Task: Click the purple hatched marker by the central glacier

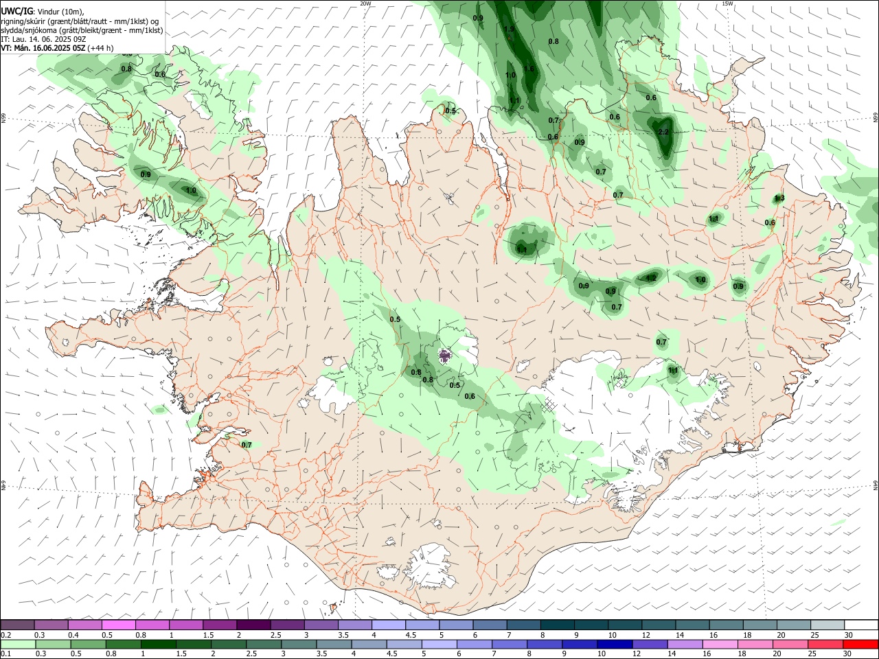Action: [446, 356]
